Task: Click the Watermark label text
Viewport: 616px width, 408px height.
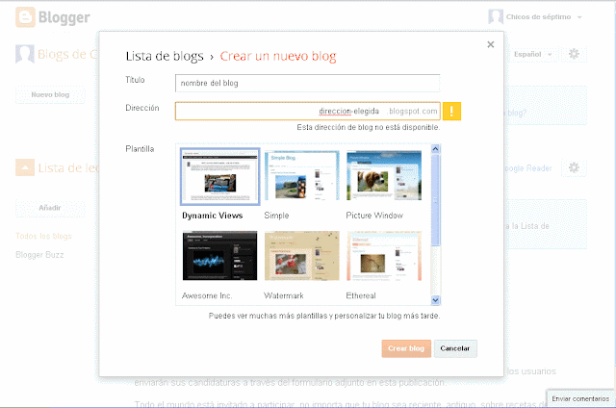Action: pos(284,295)
